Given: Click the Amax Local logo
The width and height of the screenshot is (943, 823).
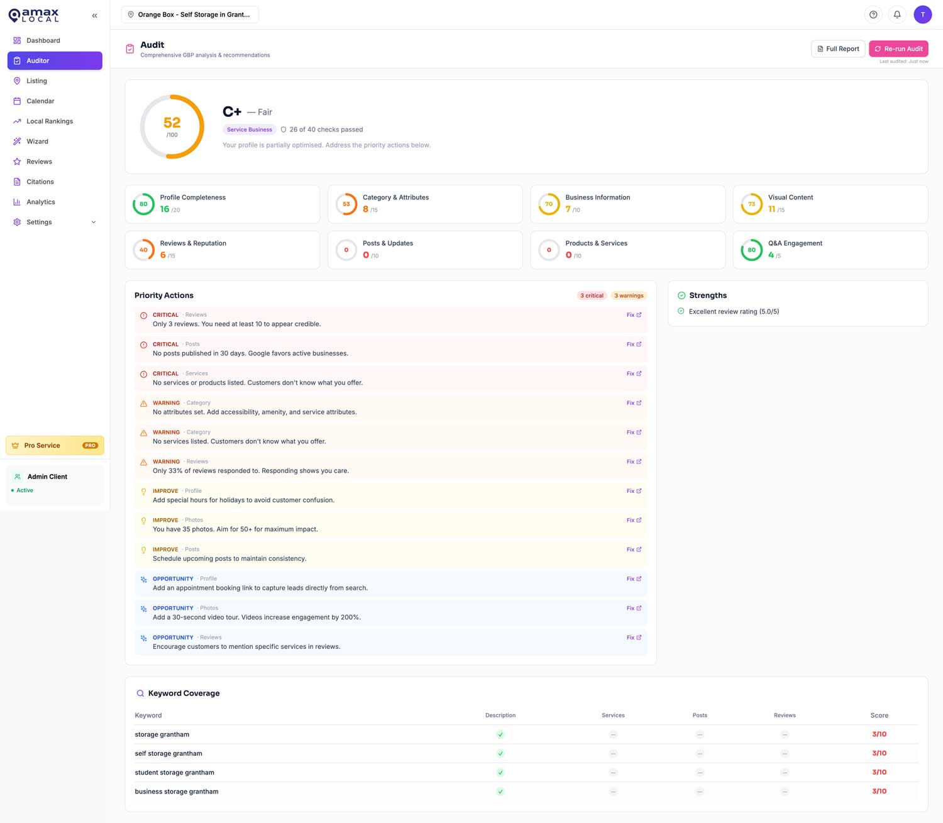Looking at the screenshot, I should point(34,15).
